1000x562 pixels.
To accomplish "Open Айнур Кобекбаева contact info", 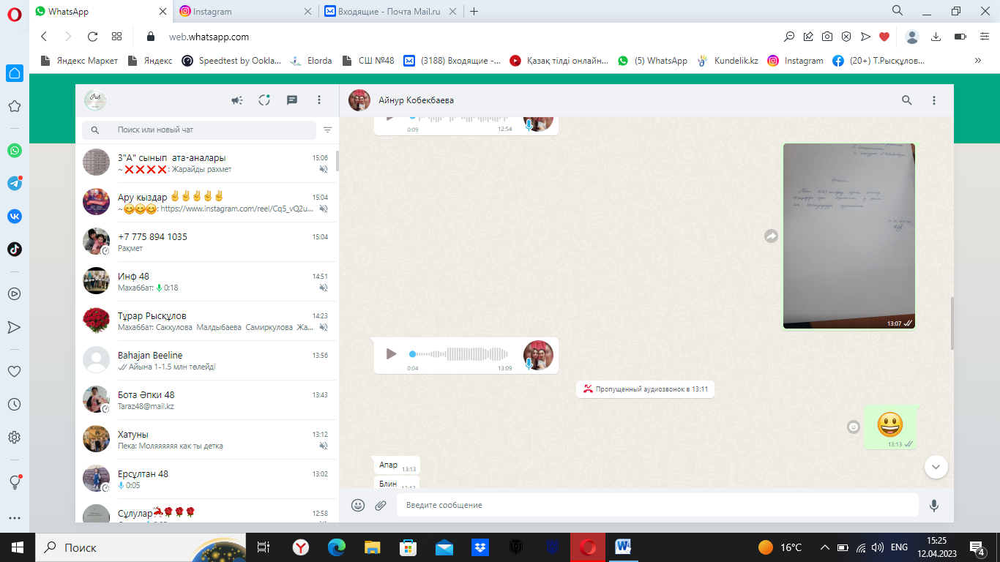I will 416,100.
